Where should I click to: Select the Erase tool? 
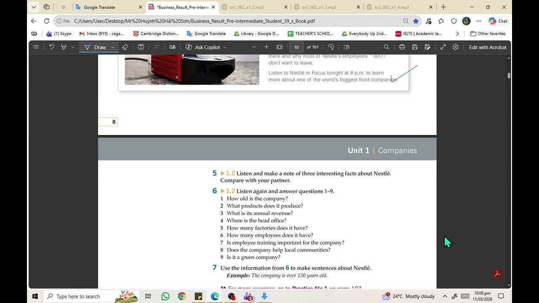click(x=125, y=47)
